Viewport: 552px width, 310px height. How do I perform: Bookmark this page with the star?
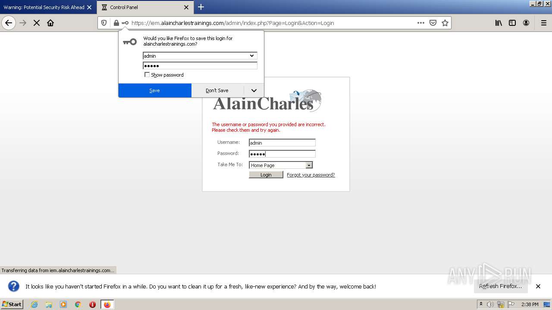pos(445,23)
